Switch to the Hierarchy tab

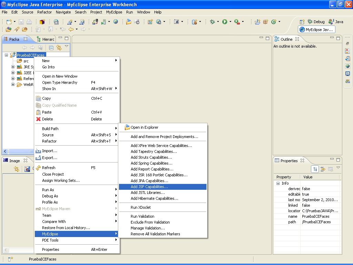(x=46, y=39)
